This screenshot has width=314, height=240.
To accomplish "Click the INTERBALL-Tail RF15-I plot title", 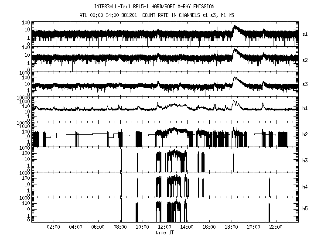I will click(x=154, y=7).
